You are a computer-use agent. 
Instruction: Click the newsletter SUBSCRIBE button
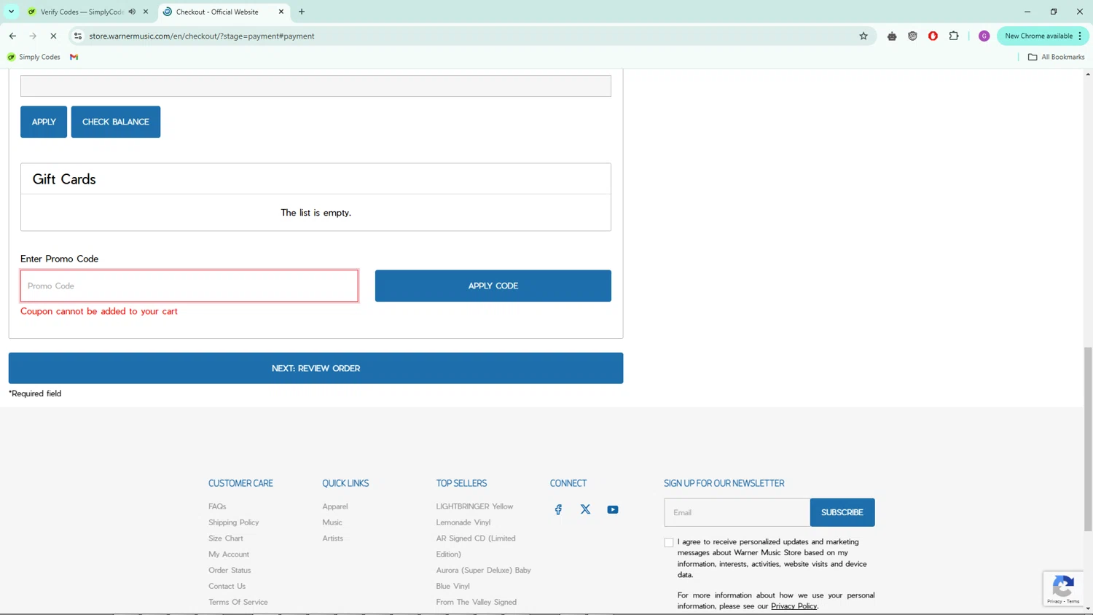tap(842, 512)
